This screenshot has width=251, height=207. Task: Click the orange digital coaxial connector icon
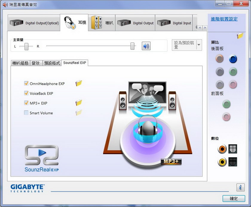click(x=222, y=149)
